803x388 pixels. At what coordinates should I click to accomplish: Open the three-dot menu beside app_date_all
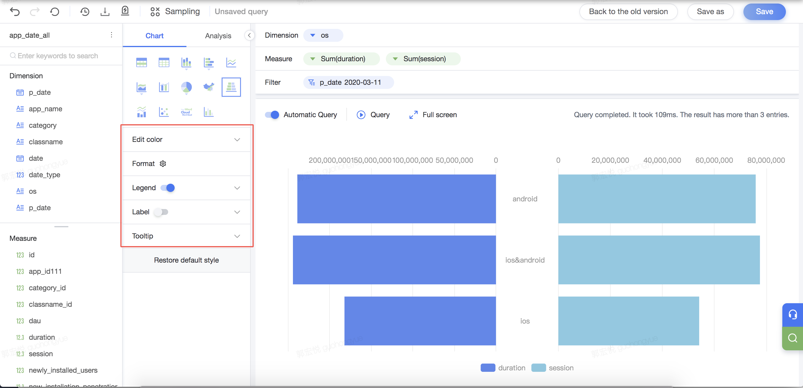pyautogui.click(x=111, y=35)
